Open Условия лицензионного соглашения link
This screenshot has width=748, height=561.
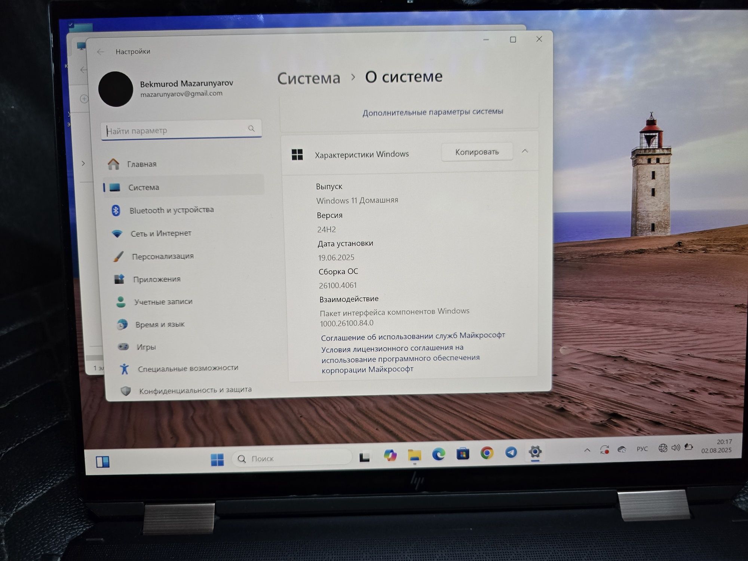tap(400, 358)
